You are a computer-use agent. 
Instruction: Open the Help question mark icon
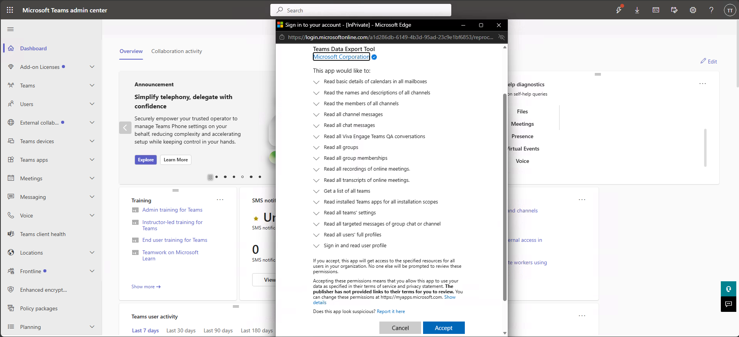pos(712,10)
